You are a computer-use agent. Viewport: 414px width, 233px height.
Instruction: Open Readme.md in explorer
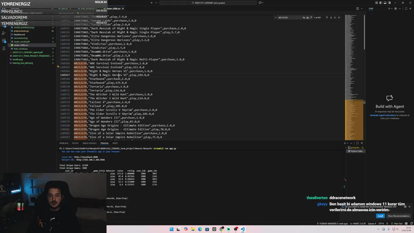point(19,35)
